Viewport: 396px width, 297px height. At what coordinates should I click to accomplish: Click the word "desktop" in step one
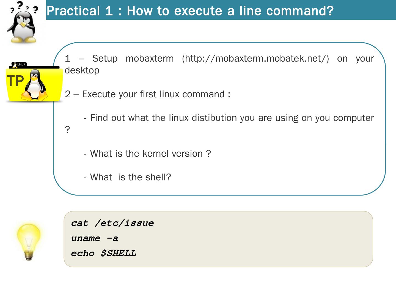pos(82,70)
